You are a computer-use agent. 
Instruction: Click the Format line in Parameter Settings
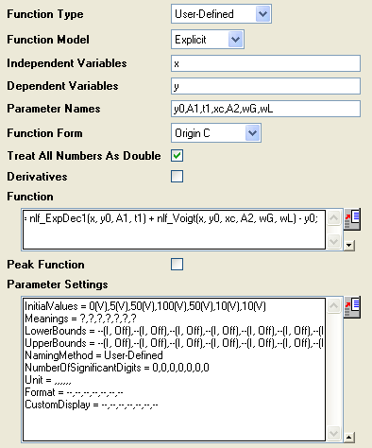[x=74, y=392]
